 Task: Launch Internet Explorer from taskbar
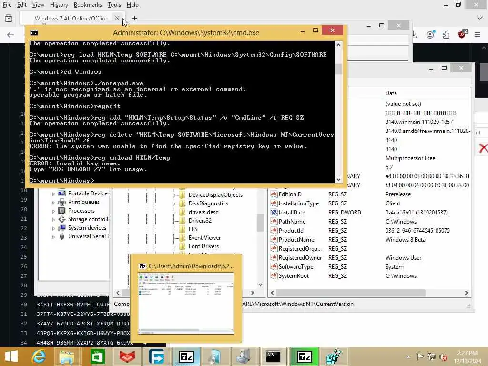[x=39, y=356]
